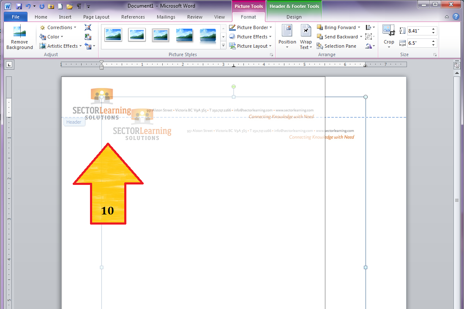464x309 pixels.
Task: Click the Picture Effects button
Action: tap(251, 37)
